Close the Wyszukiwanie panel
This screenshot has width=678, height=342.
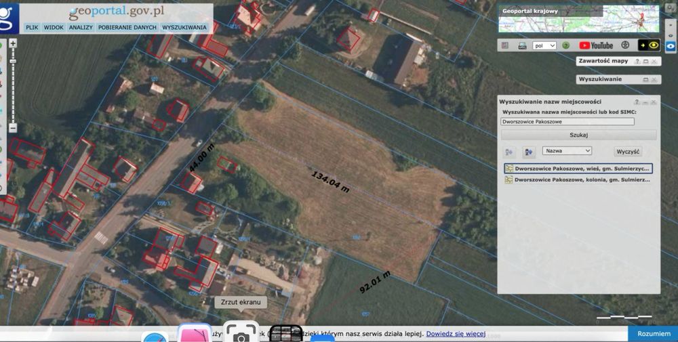[x=654, y=79]
